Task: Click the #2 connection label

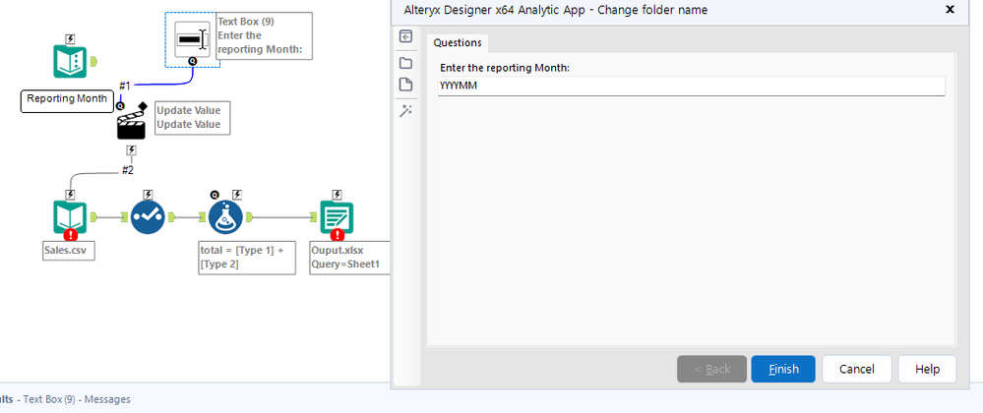Action: pos(127,170)
